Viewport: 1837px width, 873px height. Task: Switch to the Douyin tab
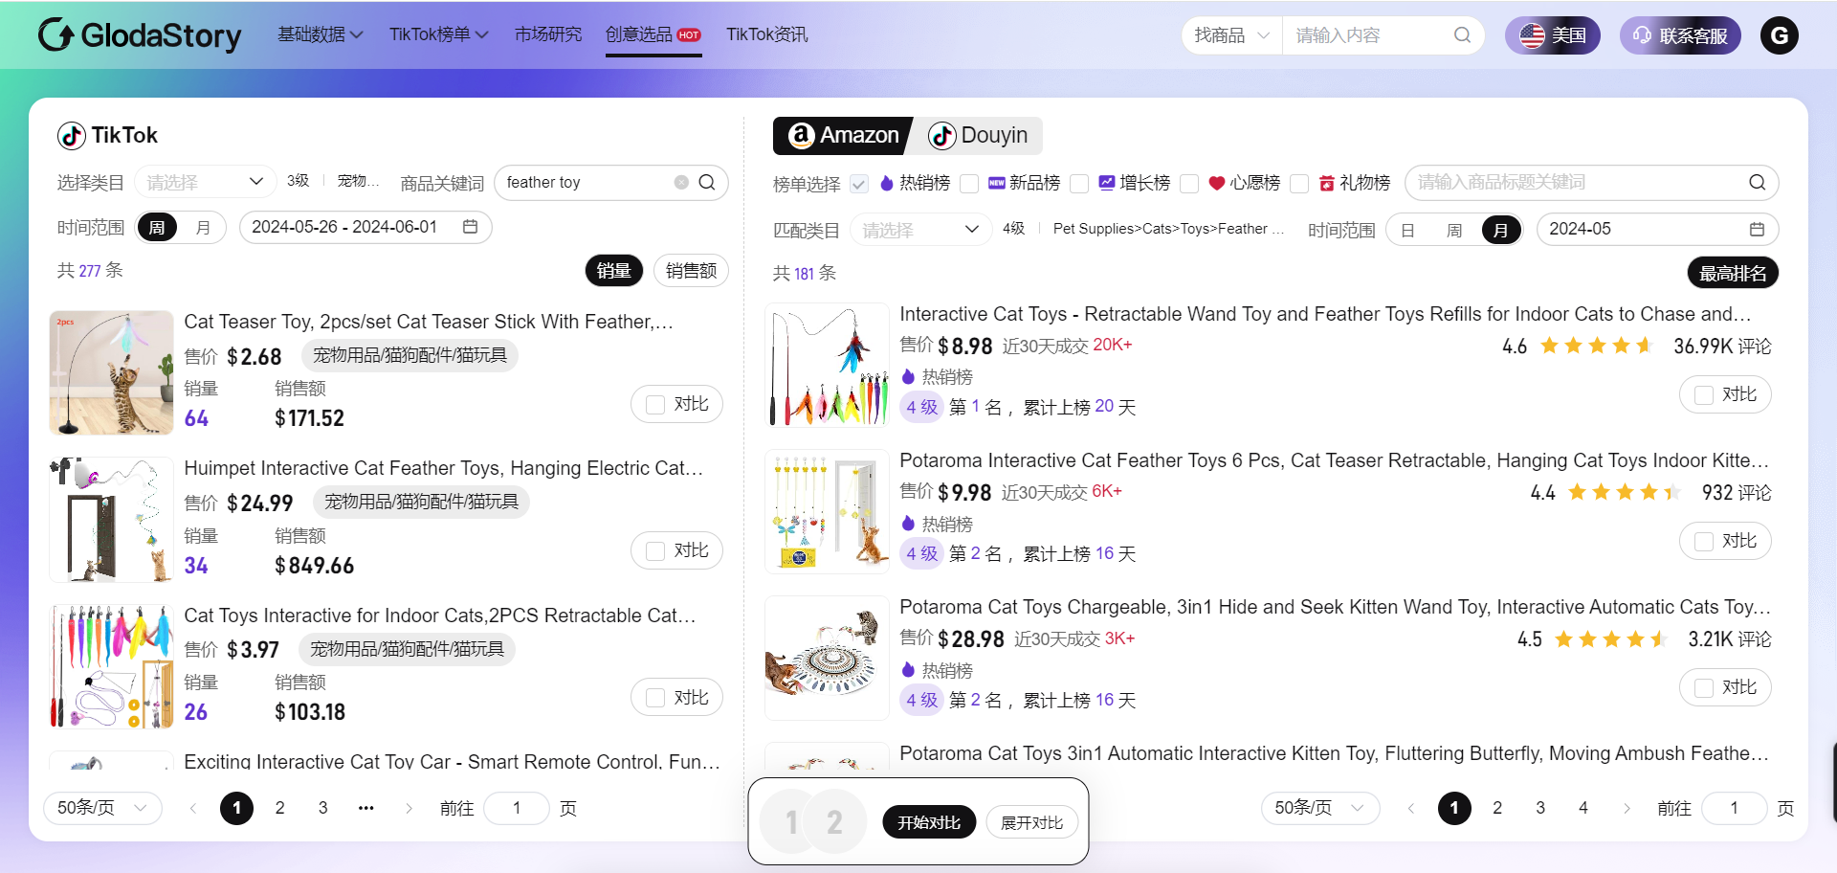pyautogui.click(x=978, y=136)
